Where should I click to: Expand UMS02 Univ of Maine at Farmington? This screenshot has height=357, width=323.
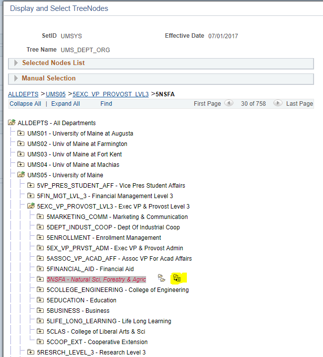coord(21,143)
